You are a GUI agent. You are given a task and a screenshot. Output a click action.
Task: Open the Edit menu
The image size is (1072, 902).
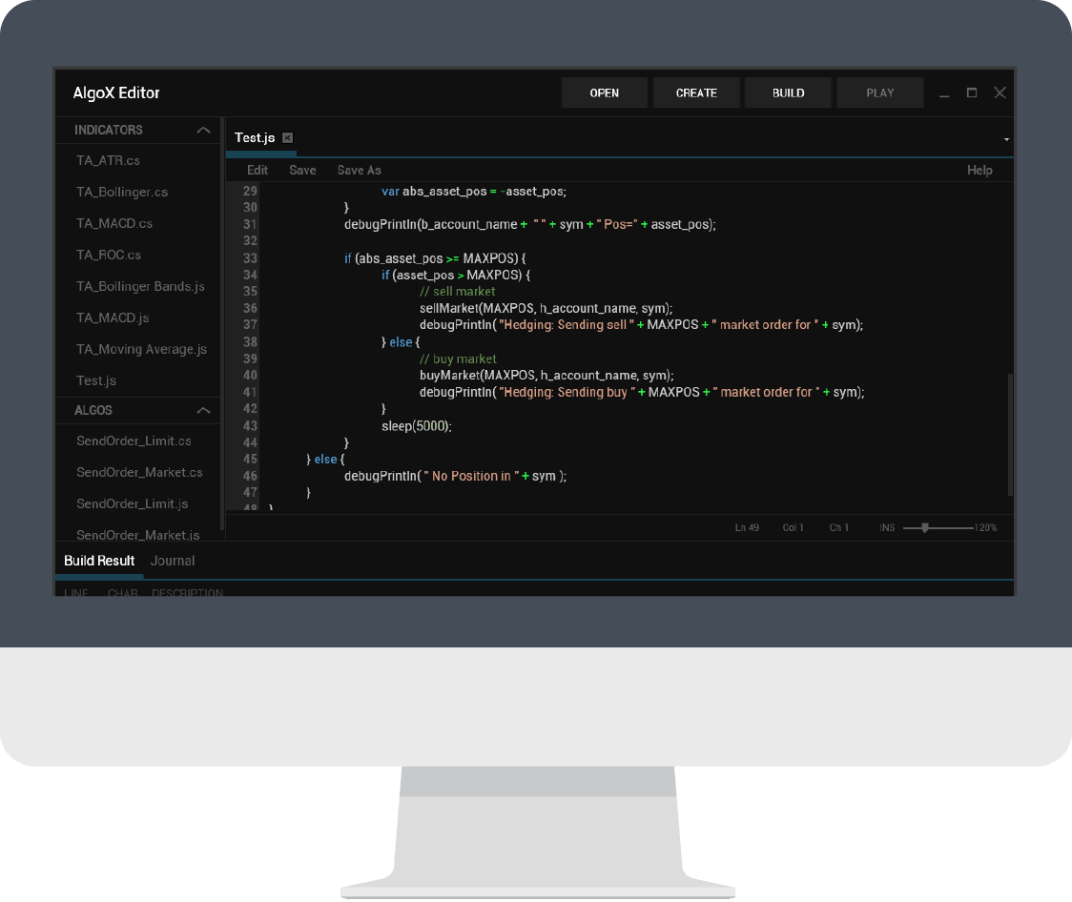tap(258, 170)
